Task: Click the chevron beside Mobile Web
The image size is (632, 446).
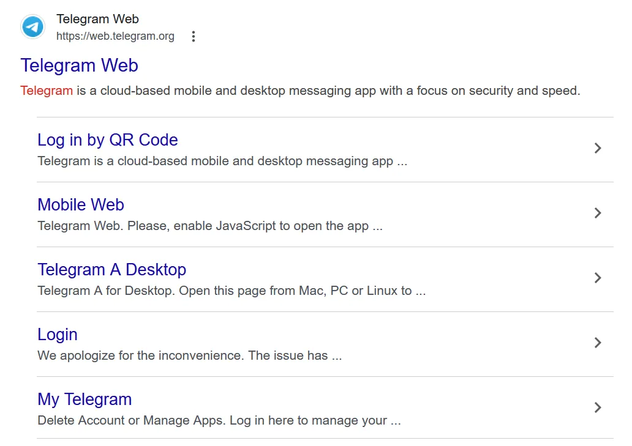Action: (598, 213)
